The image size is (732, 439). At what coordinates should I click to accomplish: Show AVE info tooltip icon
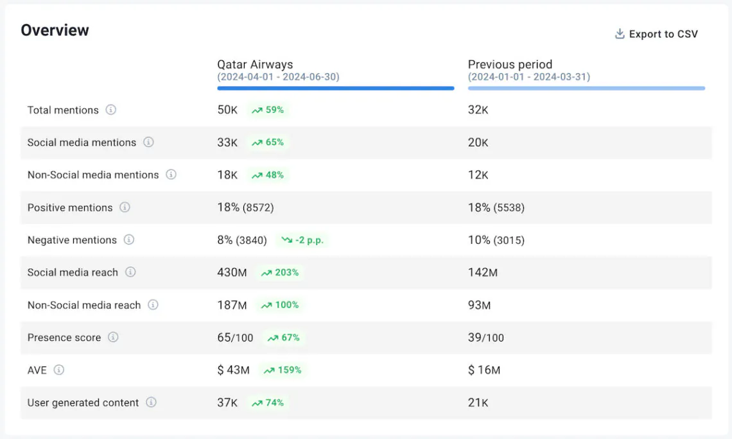pos(59,370)
